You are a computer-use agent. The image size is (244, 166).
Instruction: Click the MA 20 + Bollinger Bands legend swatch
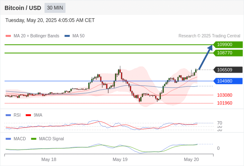(8, 36)
